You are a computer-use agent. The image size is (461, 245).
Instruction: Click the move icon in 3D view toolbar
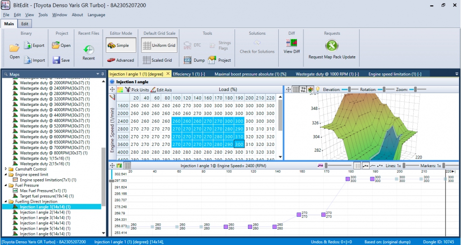[x=289, y=89]
